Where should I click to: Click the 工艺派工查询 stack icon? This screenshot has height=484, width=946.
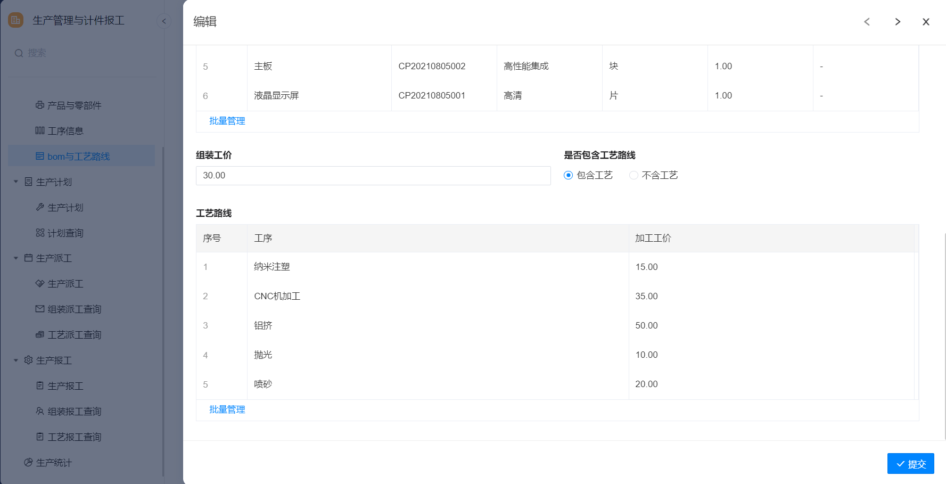(x=40, y=334)
